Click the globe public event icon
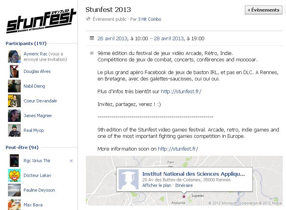The height and width of the screenshot is (210, 286). coord(88,19)
